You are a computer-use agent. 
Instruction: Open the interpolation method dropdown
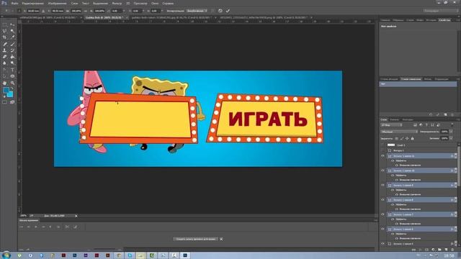pyautogui.click(x=197, y=11)
